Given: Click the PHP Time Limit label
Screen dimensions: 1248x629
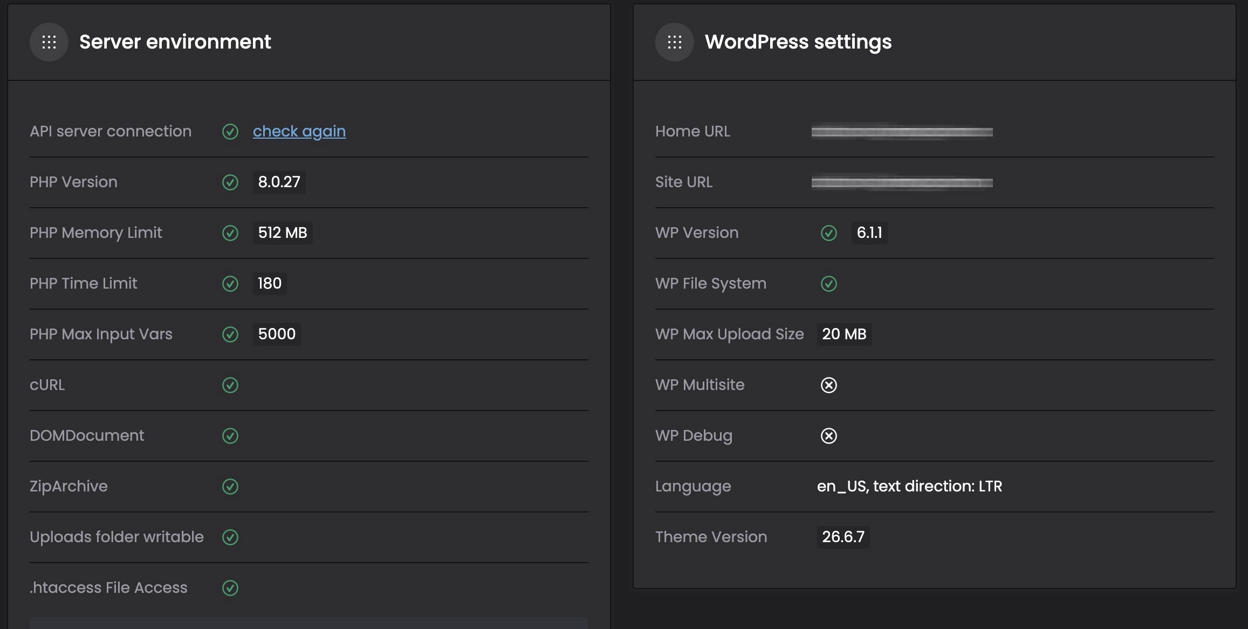Looking at the screenshot, I should point(84,283).
